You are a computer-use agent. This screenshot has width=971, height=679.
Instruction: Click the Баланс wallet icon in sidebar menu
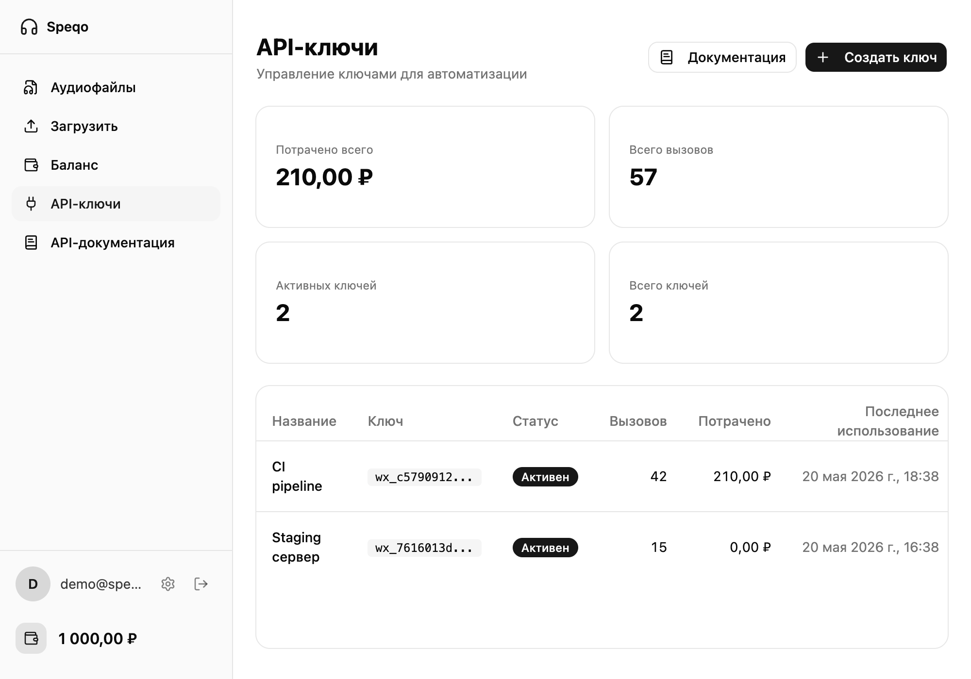[x=31, y=165]
